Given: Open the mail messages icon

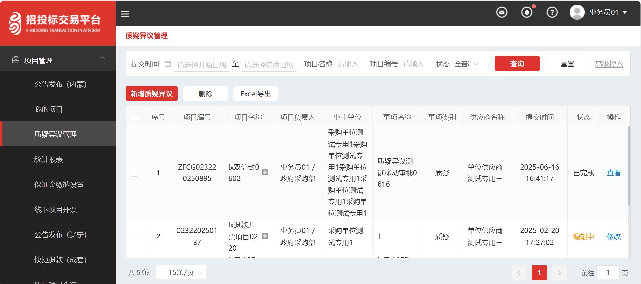Looking at the screenshot, I should click(501, 13).
